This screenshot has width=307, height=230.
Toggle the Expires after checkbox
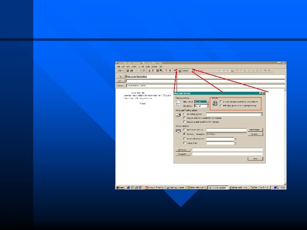pos(185,143)
